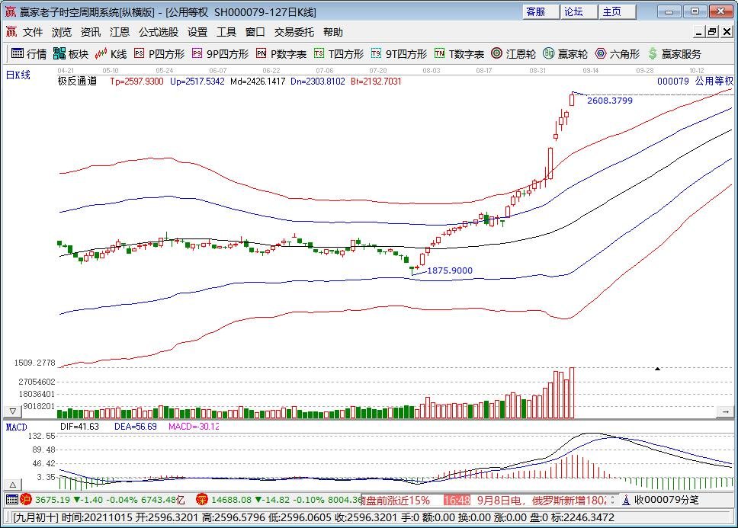The image size is (738, 528).
Task: Minimize the inner chart window
Action: [x=699, y=32]
